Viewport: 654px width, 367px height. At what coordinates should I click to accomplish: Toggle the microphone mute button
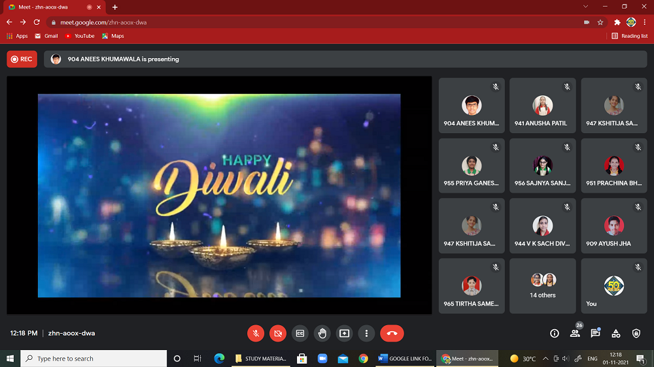click(x=256, y=333)
